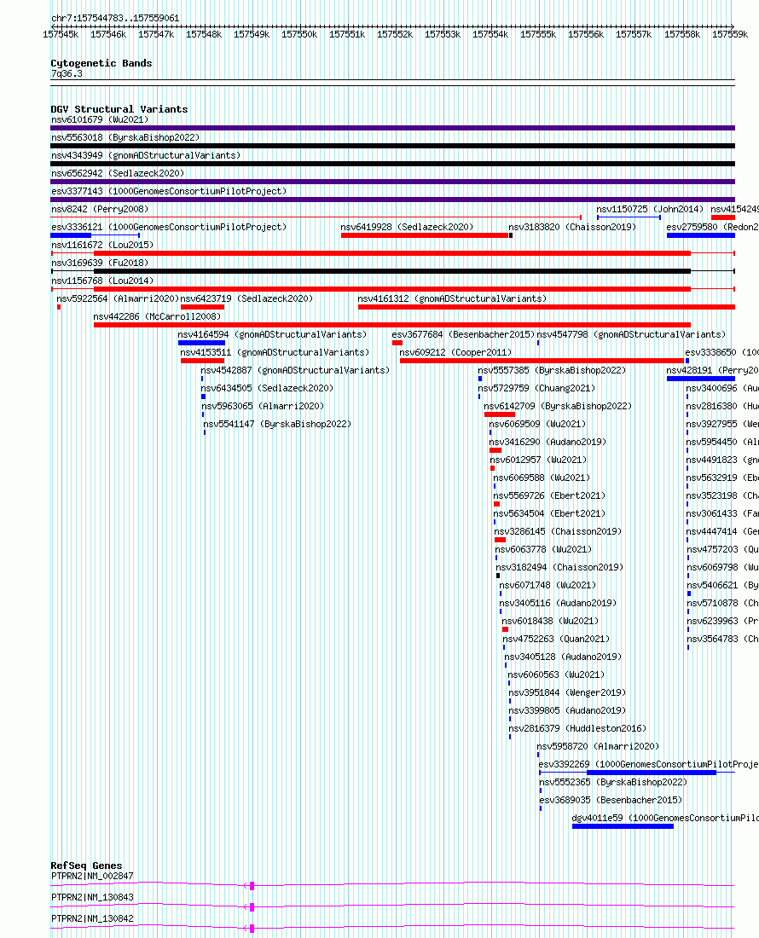Click the nsv1156768 (Lou2014) label
Image resolution: width=759 pixels, height=938 pixels.
coord(102,281)
